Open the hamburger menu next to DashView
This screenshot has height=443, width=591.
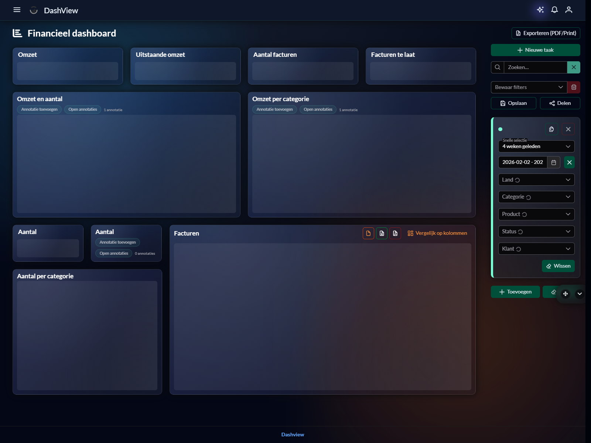(17, 10)
